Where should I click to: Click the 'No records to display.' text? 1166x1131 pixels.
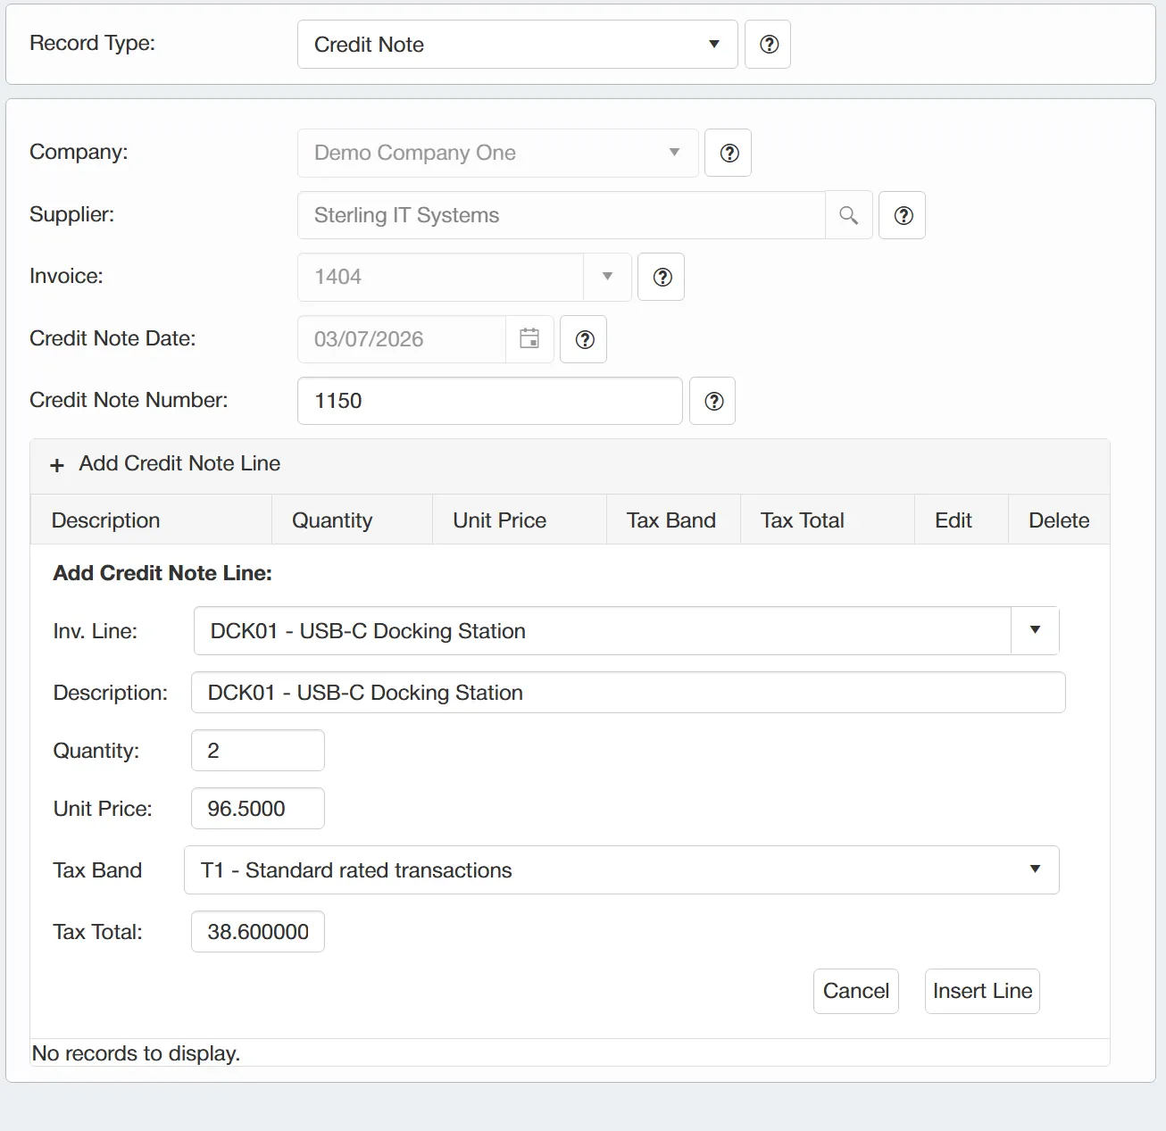[x=136, y=1053]
